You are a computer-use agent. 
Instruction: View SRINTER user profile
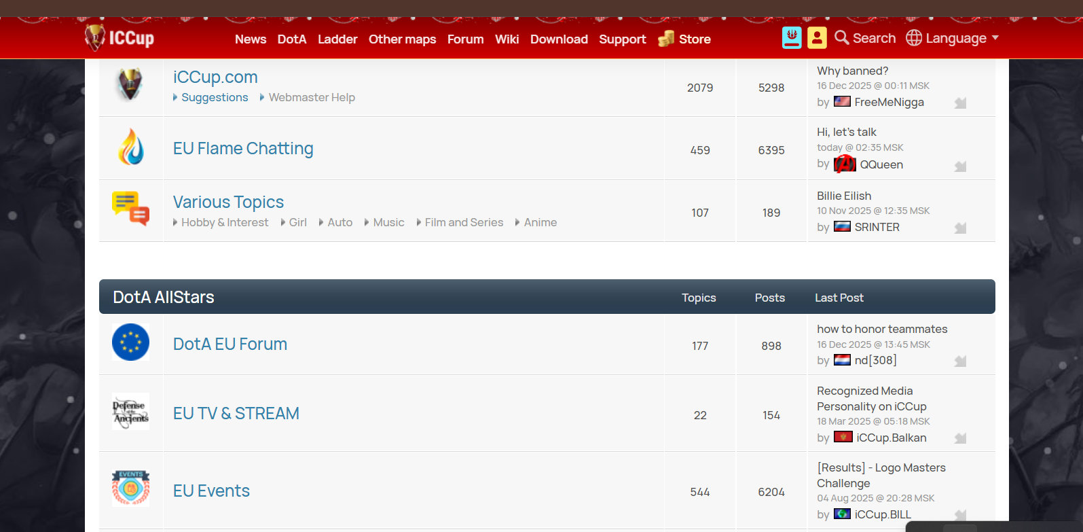pyautogui.click(x=877, y=227)
